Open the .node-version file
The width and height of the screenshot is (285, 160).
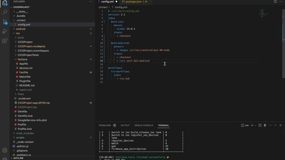coord(25,142)
